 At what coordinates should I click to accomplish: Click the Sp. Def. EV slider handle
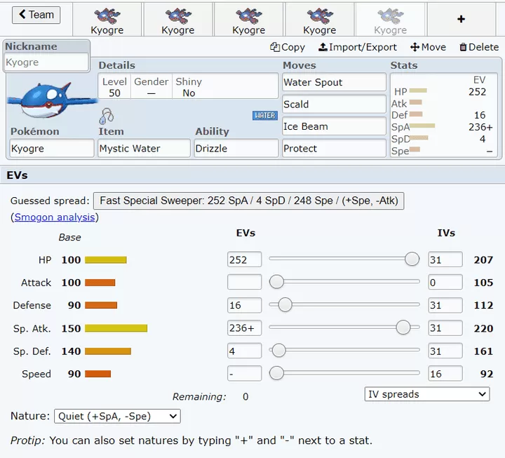pyautogui.click(x=279, y=350)
